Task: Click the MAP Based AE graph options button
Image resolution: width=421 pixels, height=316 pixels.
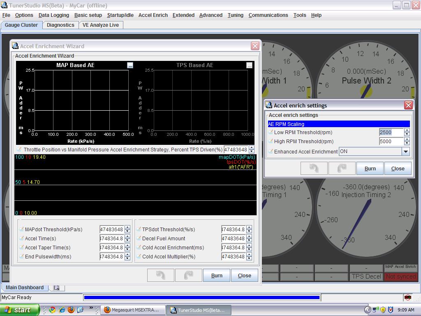Action: pyautogui.click(x=130, y=65)
